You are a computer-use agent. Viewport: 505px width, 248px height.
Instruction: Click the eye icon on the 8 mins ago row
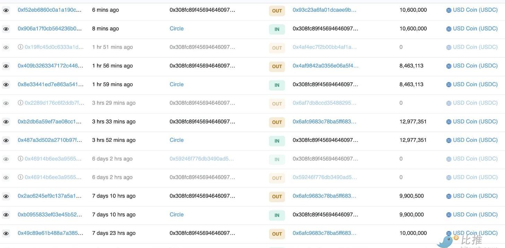pos(6,29)
